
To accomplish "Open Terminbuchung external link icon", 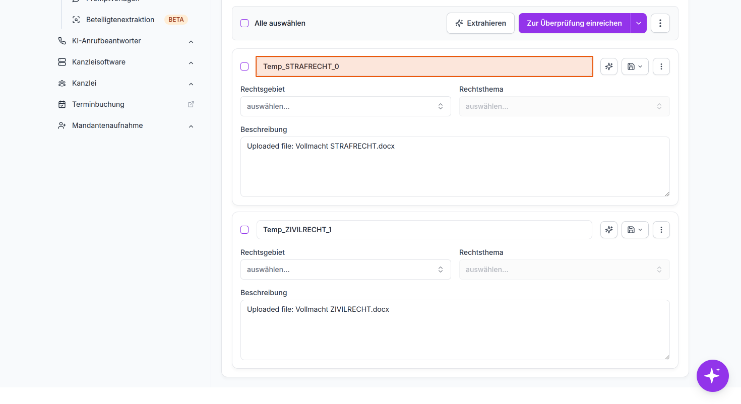I will (x=191, y=104).
